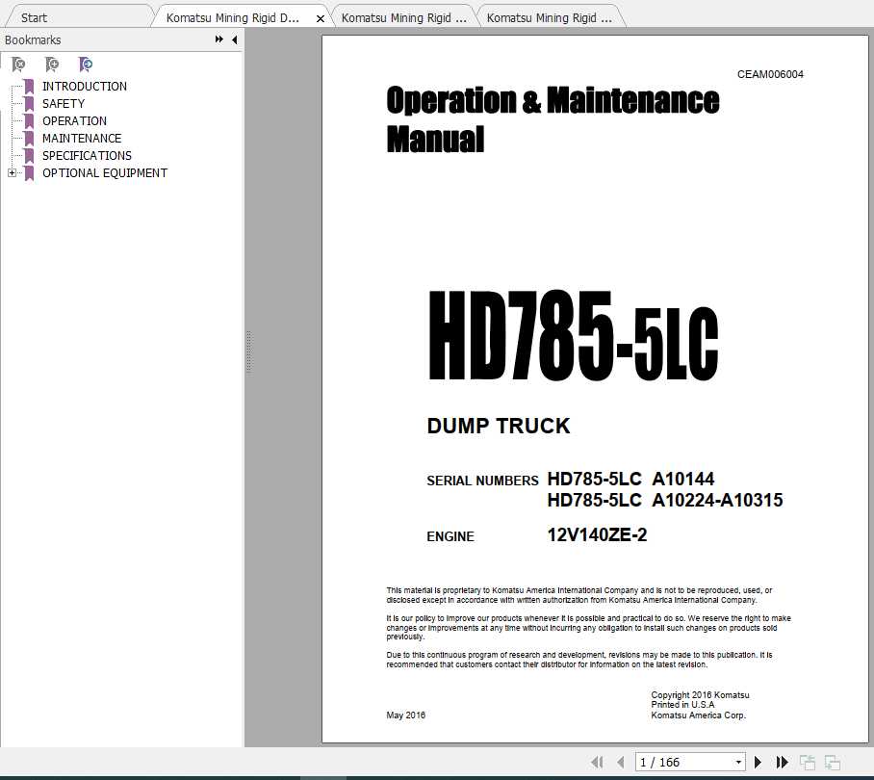This screenshot has height=780, width=874.
Task: Close the active Komatsu Mining Rigid D... tab
Action: (x=321, y=18)
